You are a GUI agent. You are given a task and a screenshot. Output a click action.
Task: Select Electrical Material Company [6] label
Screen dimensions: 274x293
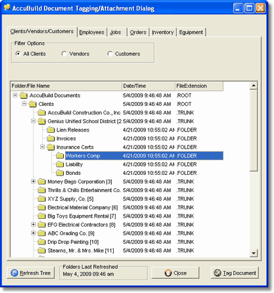tap(82, 207)
